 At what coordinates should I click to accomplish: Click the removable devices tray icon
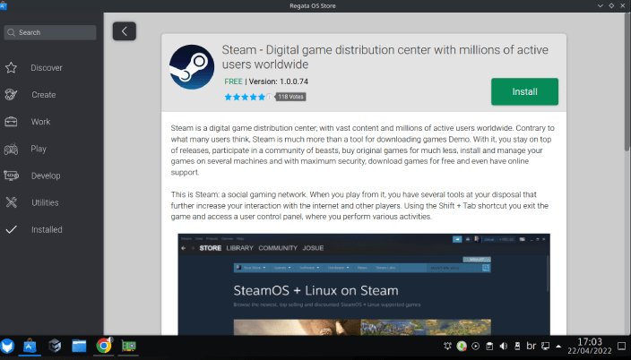coord(517,346)
